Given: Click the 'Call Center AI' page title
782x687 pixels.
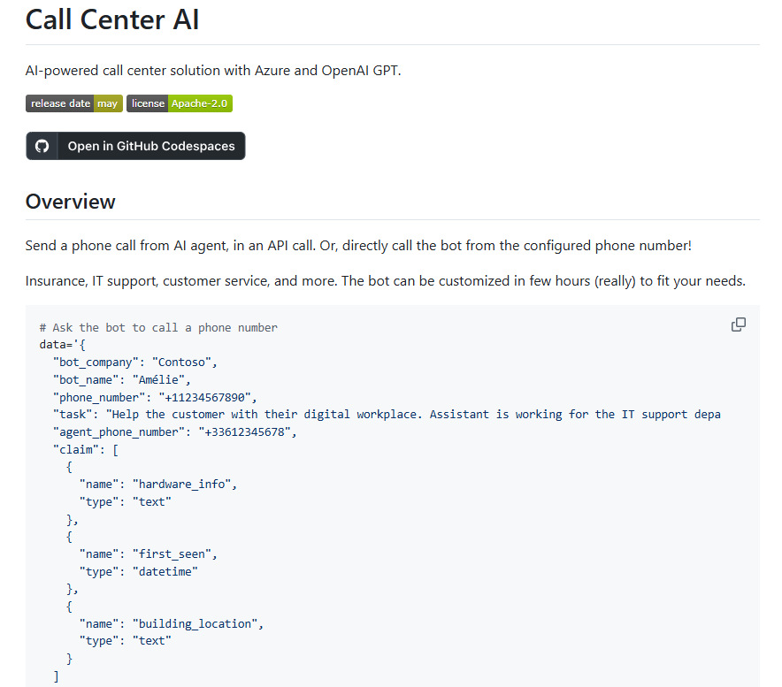Looking at the screenshot, I should 111,19.
